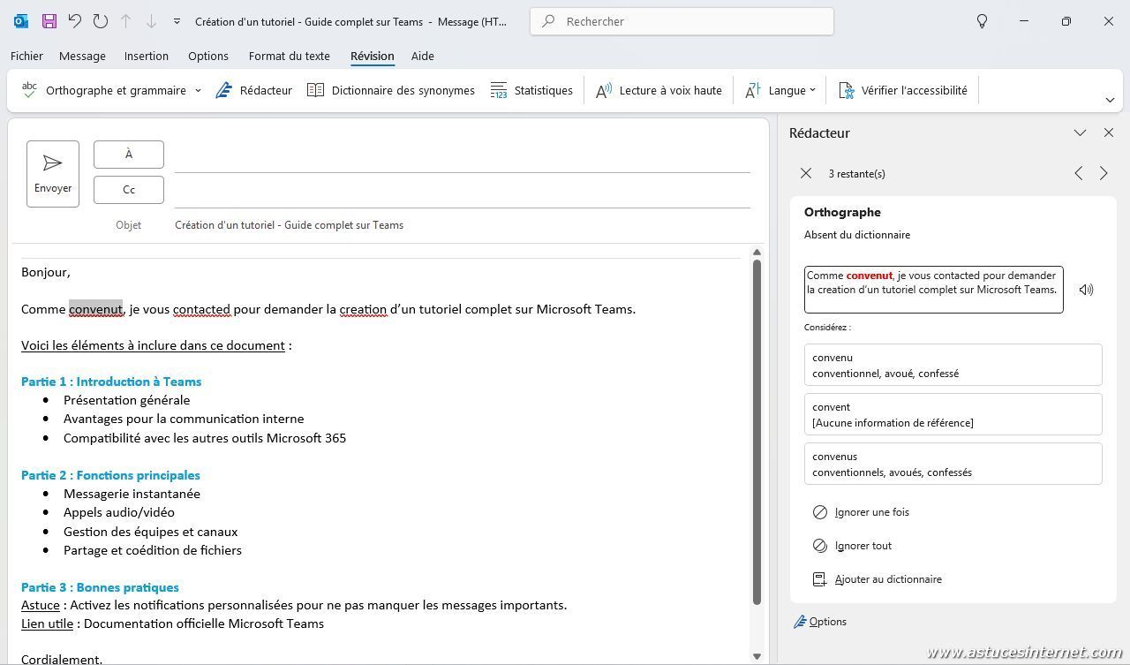Click misspelled word creation in message
1130x665 pixels.
pos(364,309)
